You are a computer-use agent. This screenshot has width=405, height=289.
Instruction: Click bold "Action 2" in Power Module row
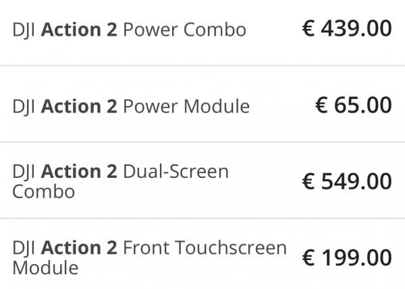click(79, 106)
